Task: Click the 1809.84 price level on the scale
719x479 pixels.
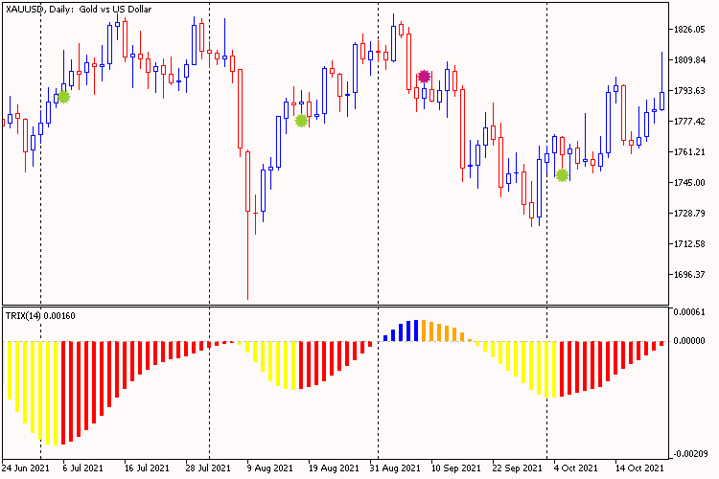Action: tap(689, 60)
